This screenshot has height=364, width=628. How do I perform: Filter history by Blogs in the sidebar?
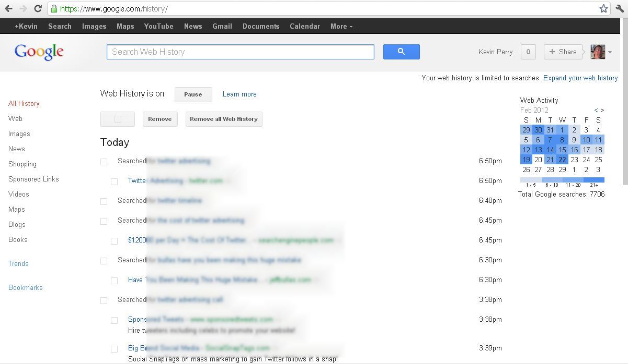(17, 224)
